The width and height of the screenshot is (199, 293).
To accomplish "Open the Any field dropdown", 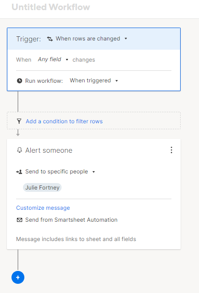I will [53, 60].
